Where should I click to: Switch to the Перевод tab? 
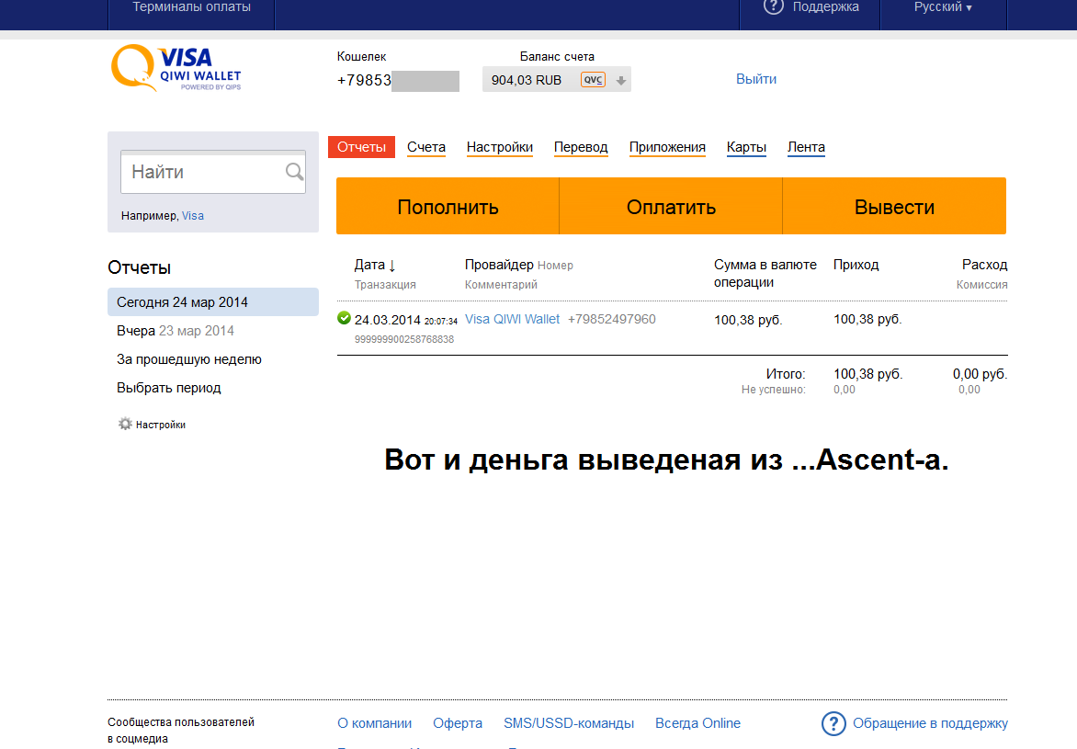[581, 147]
